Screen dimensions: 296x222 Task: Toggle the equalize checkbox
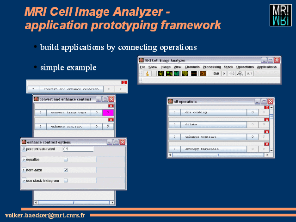pos(66,160)
